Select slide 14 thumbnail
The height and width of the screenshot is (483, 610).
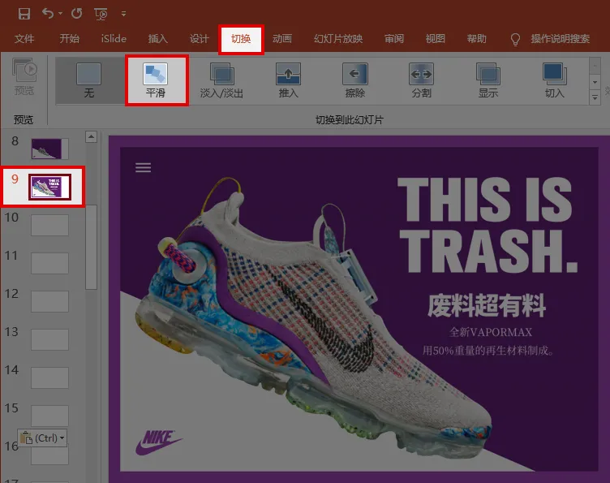[49, 377]
